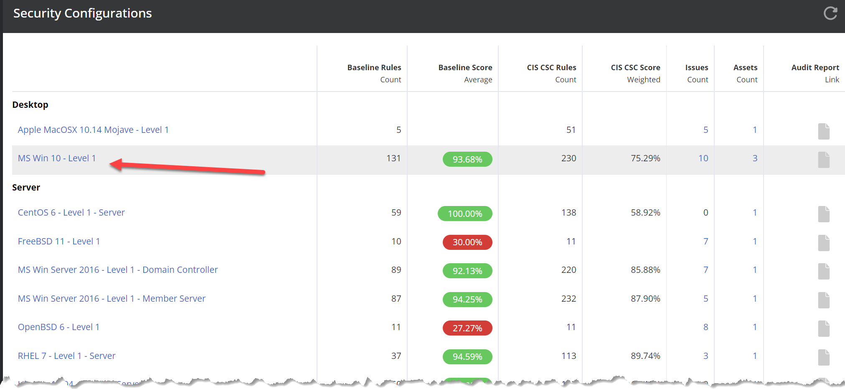845x389 pixels.
Task: Click the Baseline Score column header
Action: [x=465, y=68]
